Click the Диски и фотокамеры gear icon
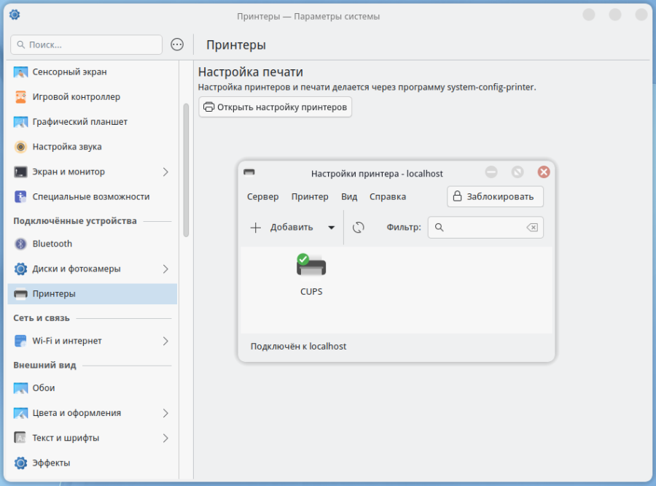The image size is (656, 486). (20, 269)
